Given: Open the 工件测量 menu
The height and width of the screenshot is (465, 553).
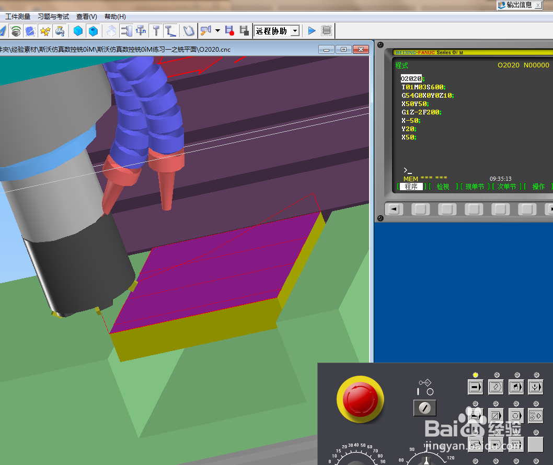Looking at the screenshot, I should pyautogui.click(x=18, y=17).
